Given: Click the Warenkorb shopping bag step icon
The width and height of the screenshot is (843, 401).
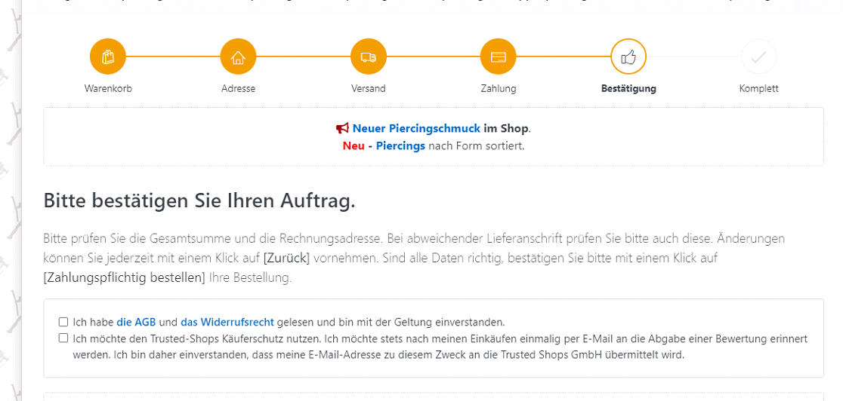Looking at the screenshot, I should (108, 57).
